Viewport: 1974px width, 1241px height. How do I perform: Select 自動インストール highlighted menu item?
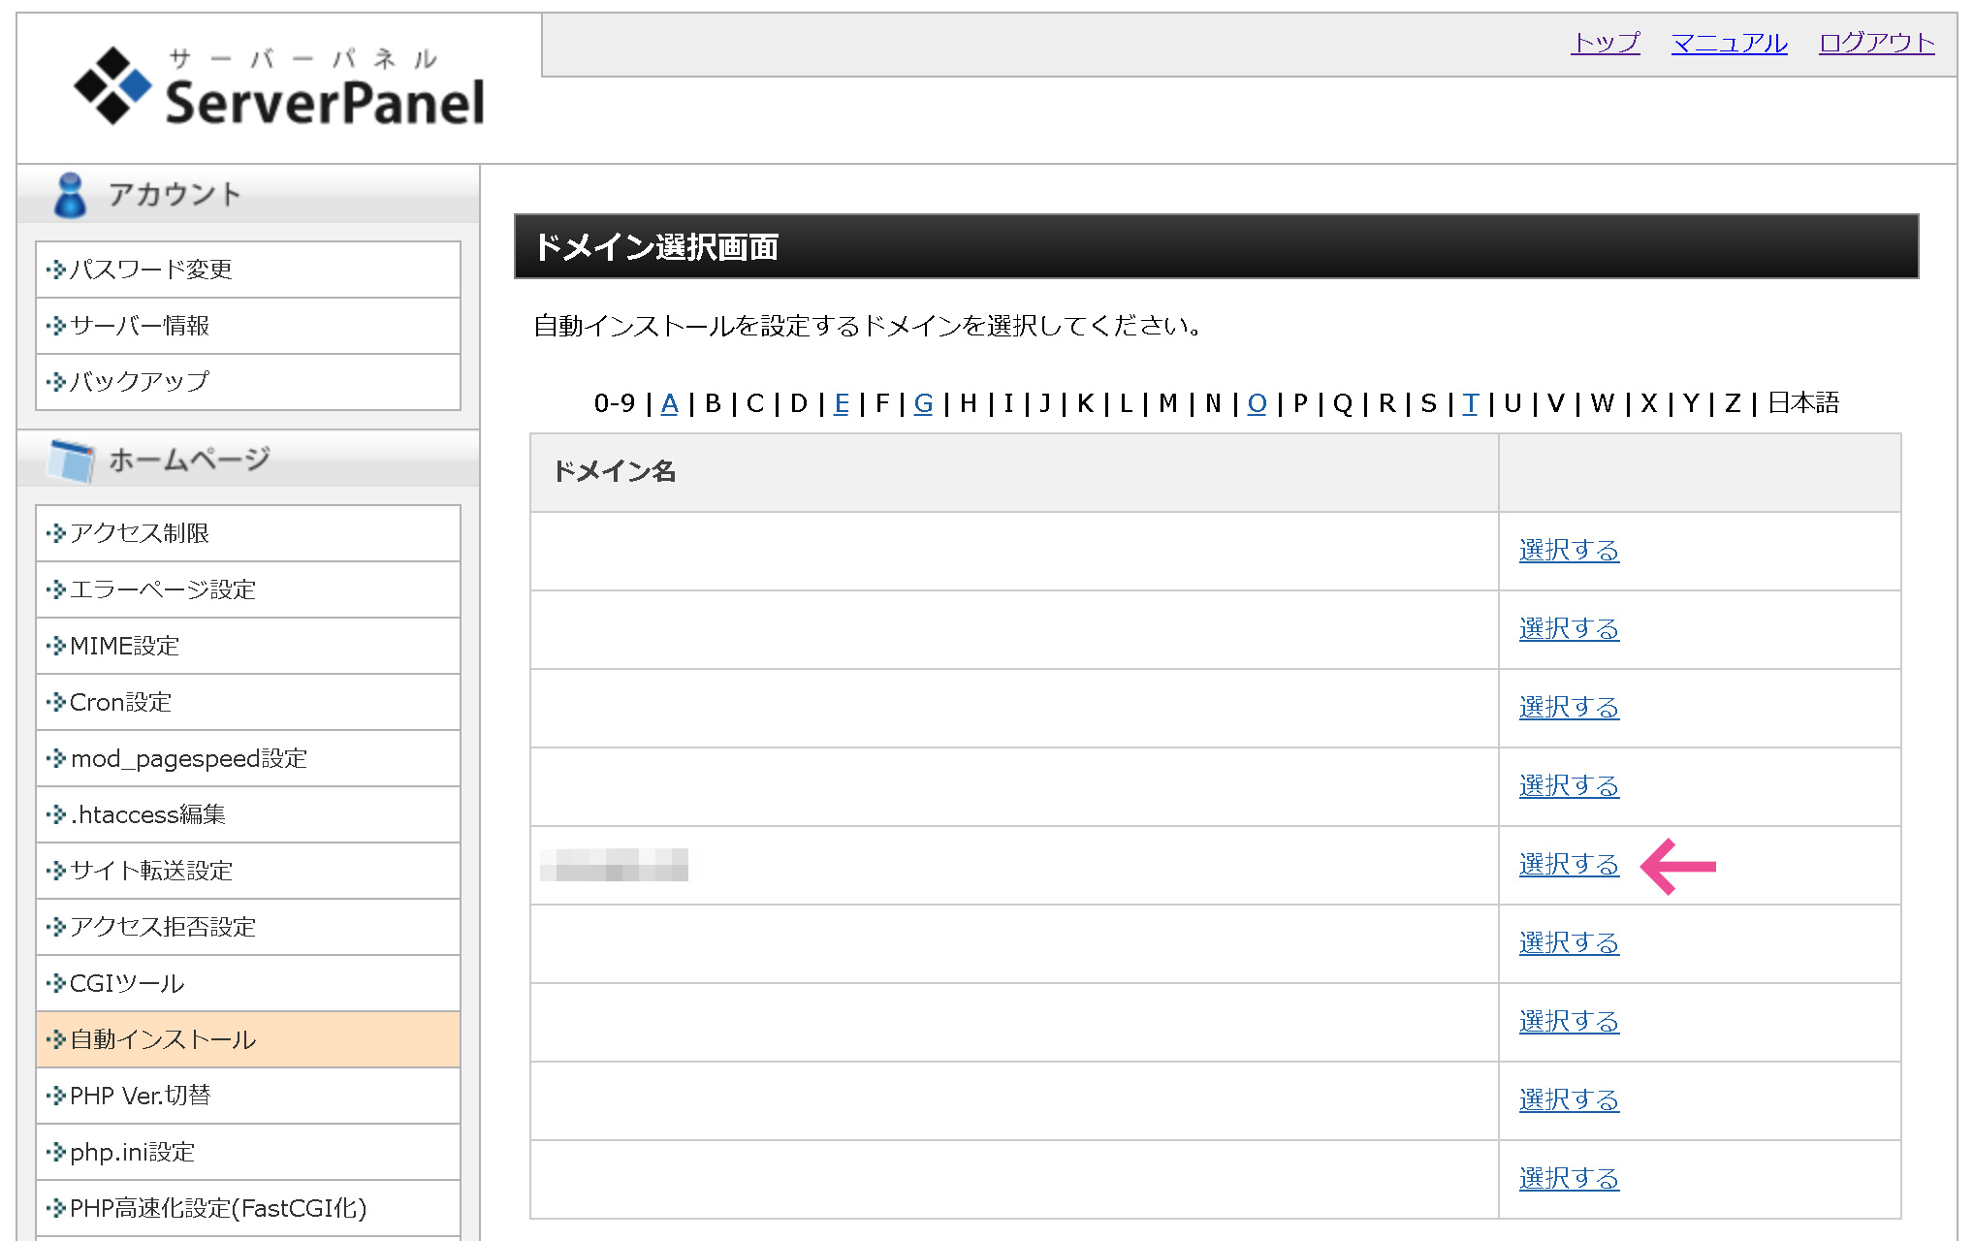pyautogui.click(x=163, y=1039)
